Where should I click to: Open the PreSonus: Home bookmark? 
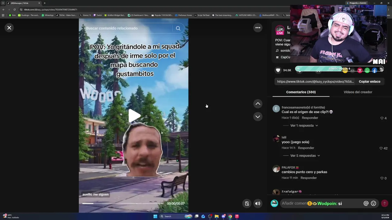click(x=183, y=15)
